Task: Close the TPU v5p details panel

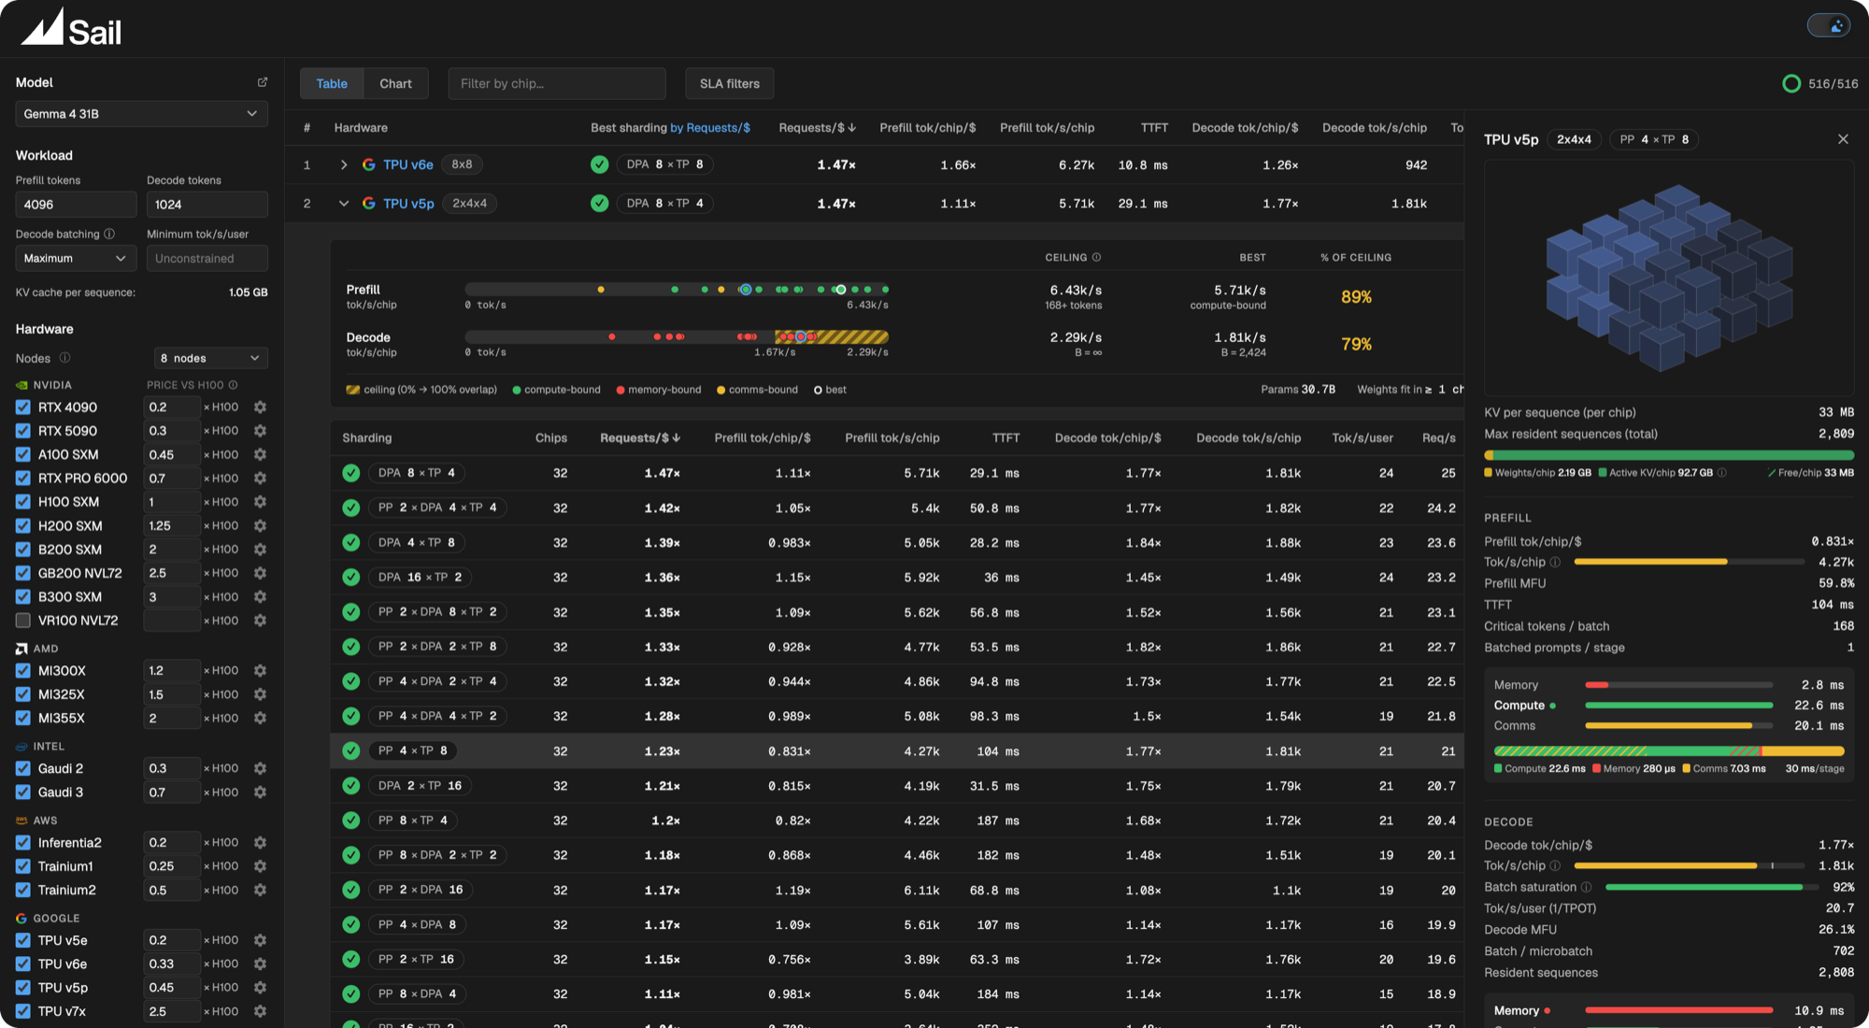Action: coord(1843,139)
